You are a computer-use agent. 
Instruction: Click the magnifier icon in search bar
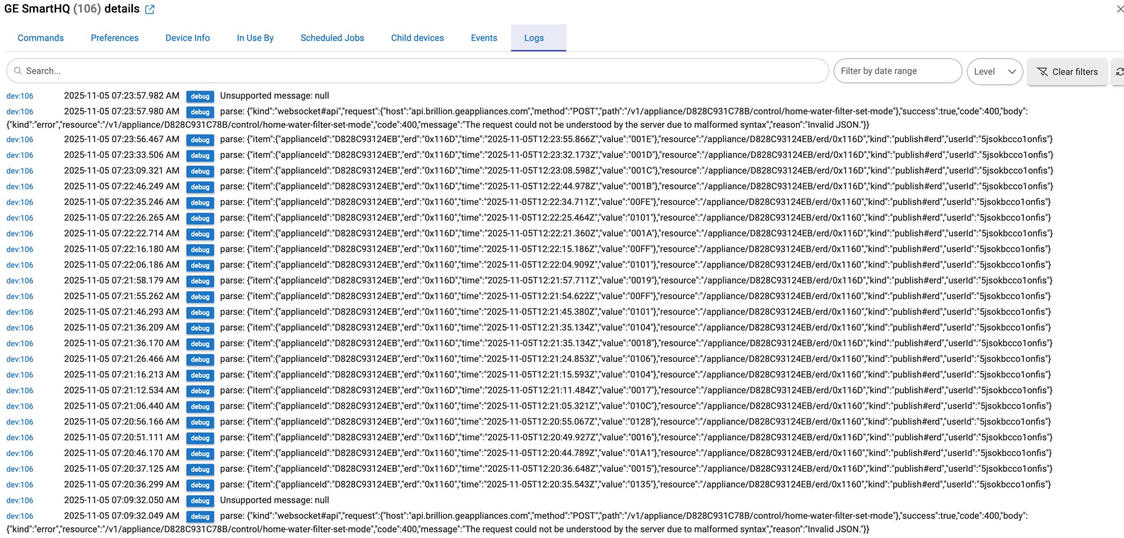tap(18, 71)
